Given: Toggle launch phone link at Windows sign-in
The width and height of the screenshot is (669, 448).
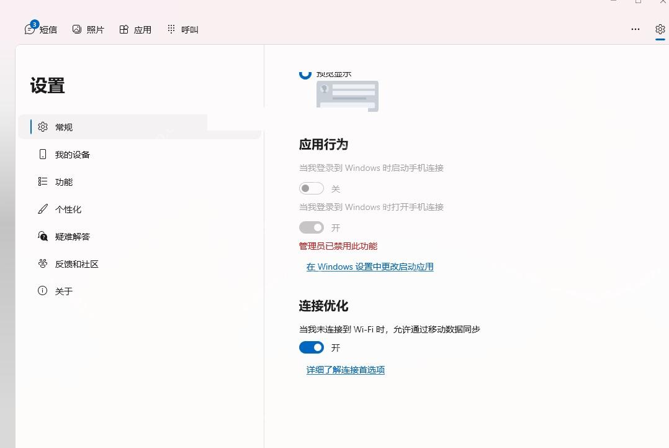Looking at the screenshot, I should coord(312,188).
